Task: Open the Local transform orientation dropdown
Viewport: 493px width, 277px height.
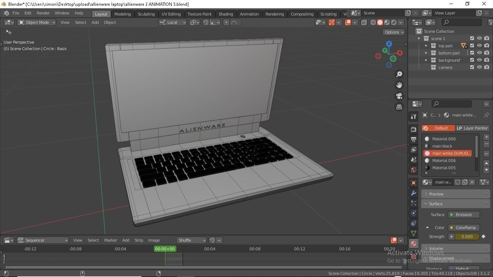Action: [x=173, y=22]
